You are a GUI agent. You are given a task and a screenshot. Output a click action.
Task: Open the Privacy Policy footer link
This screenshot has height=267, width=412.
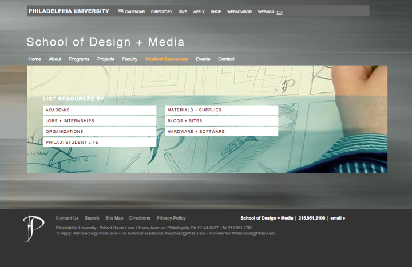[x=171, y=218]
